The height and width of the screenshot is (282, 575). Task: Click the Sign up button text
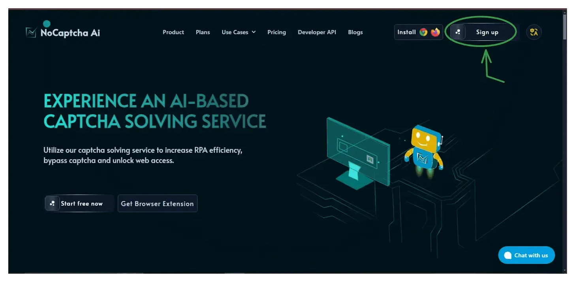[487, 32]
